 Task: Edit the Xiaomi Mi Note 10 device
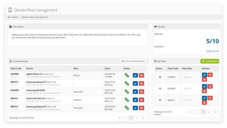(x=135, y=100)
